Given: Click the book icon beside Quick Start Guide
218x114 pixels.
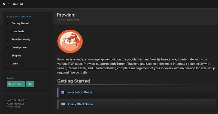Looking at the screenshot, I should [63, 104].
